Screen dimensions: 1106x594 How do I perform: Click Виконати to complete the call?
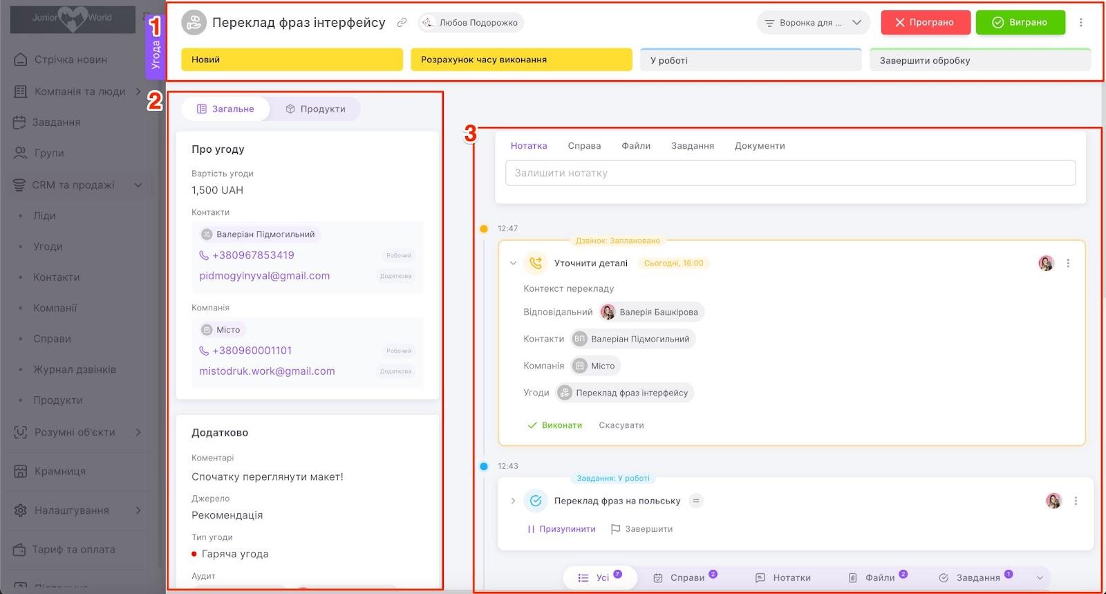[x=555, y=425]
